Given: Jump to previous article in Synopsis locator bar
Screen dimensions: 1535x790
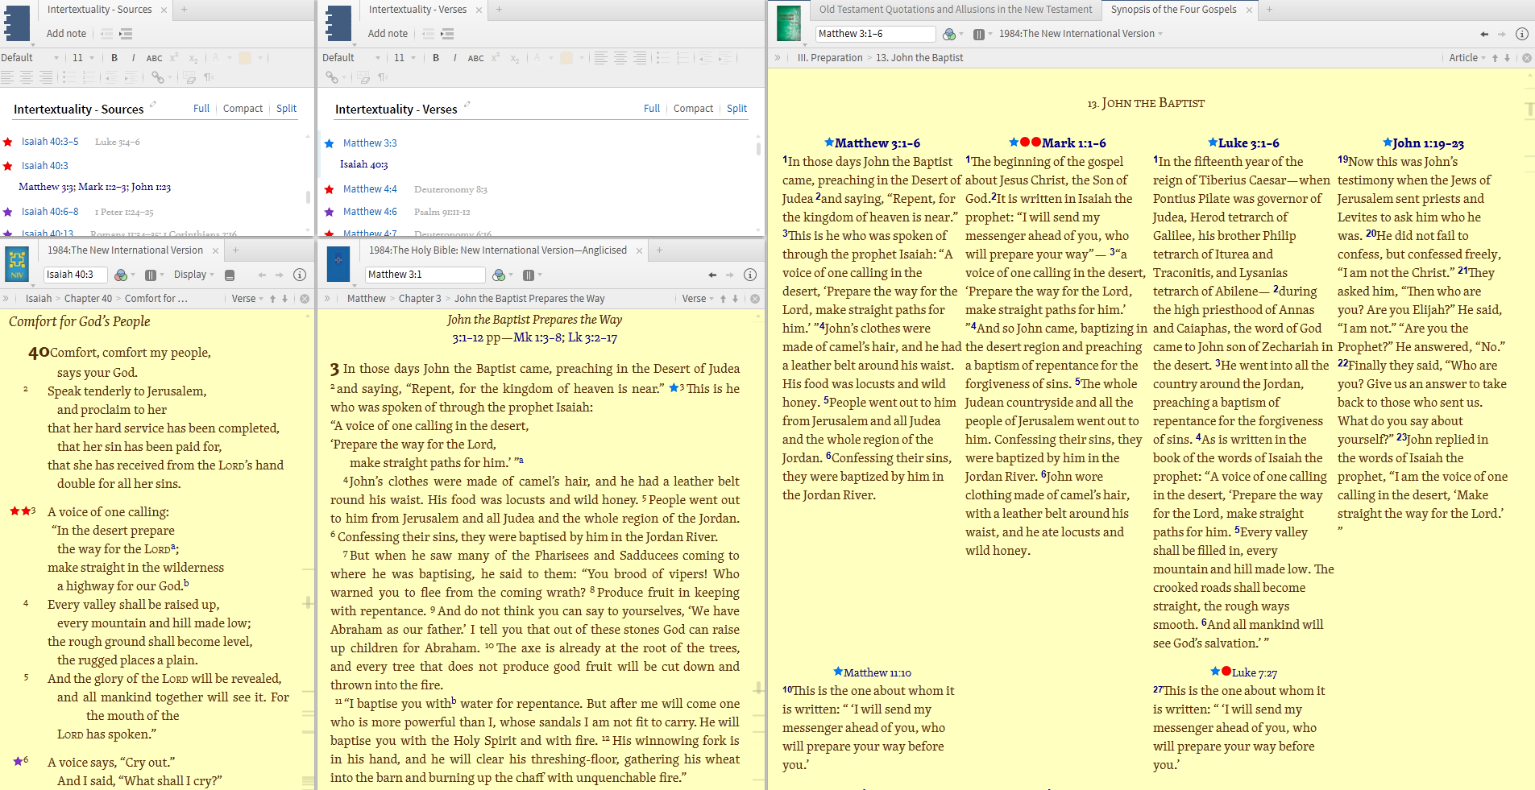Looking at the screenshot, I should (x=1495, y=58).
